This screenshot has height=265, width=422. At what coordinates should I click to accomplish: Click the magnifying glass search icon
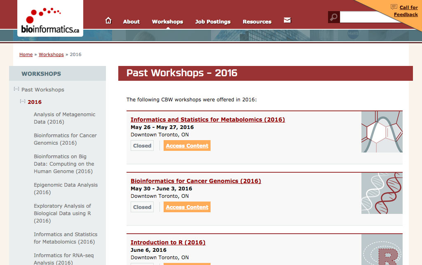[x=334, y=17]
